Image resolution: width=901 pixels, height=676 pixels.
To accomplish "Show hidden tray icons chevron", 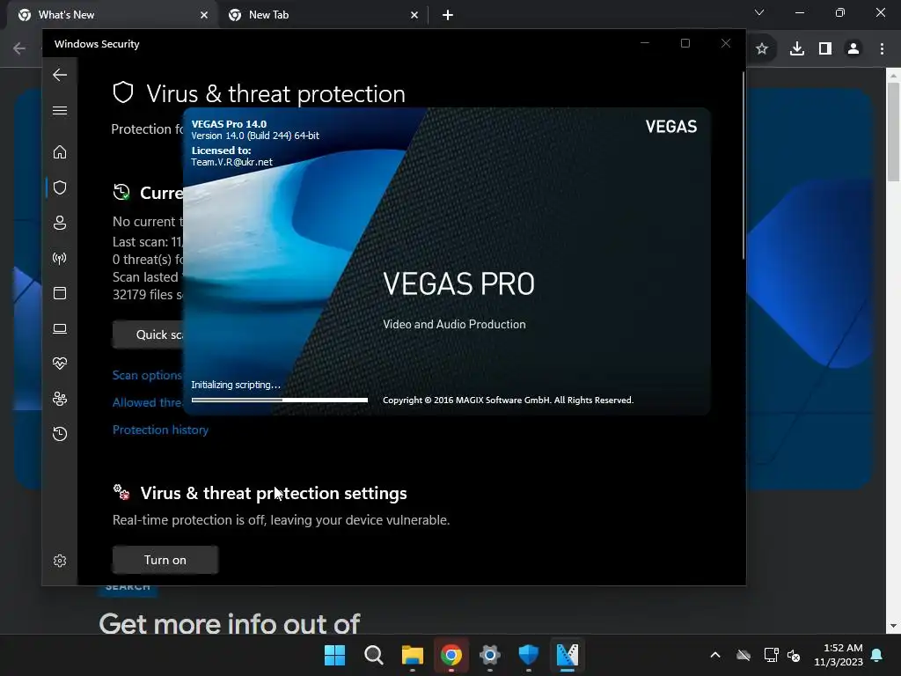I will (715, 655).
